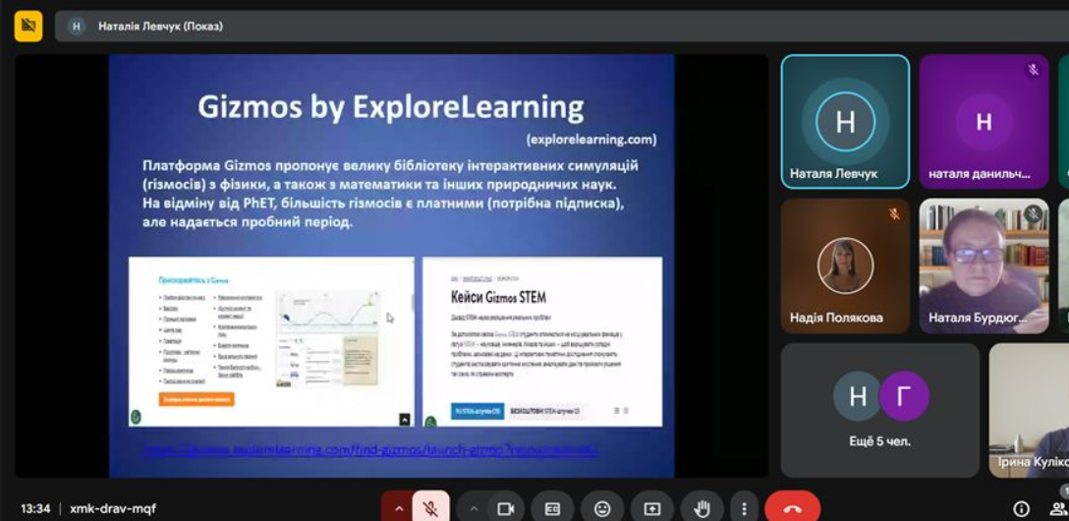
Task: Select the Надія Полякова participant tile
Action: point(845,266)
